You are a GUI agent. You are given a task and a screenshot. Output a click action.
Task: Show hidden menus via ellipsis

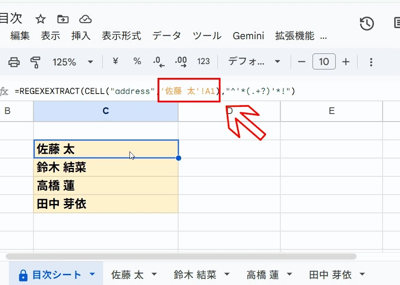(323, 38)
